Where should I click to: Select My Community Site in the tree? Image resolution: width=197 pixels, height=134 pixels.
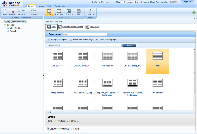(16, 22)
